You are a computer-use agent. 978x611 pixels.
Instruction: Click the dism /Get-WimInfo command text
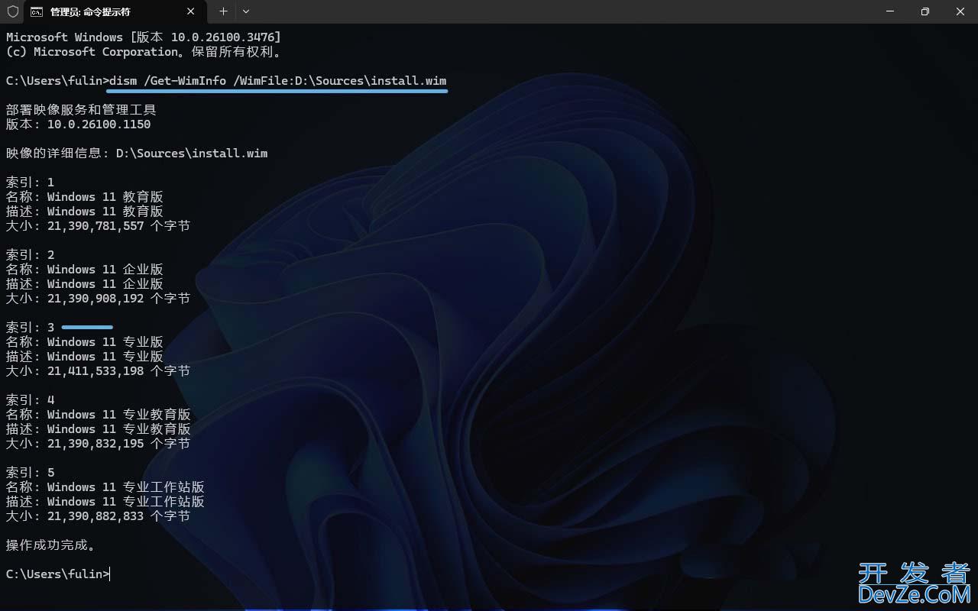point(278,81)
